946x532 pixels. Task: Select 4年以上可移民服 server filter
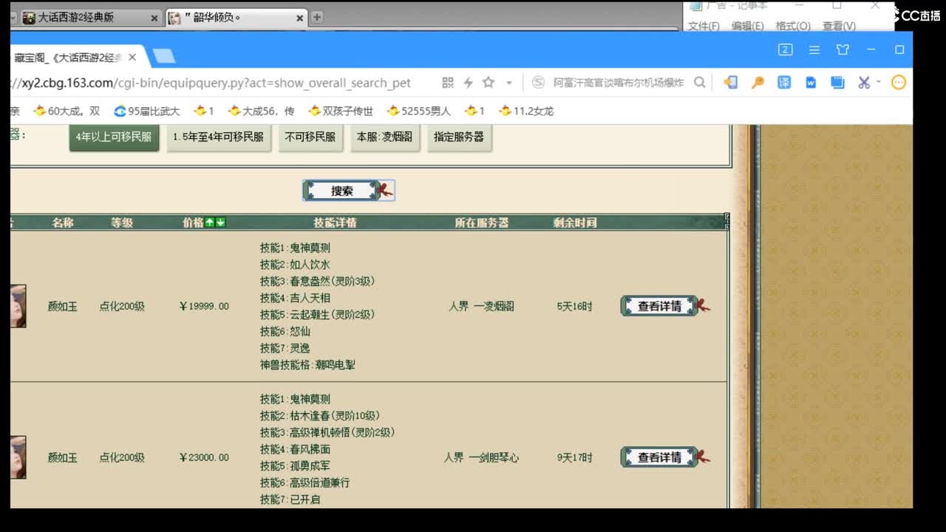click(x=114, y=137)
